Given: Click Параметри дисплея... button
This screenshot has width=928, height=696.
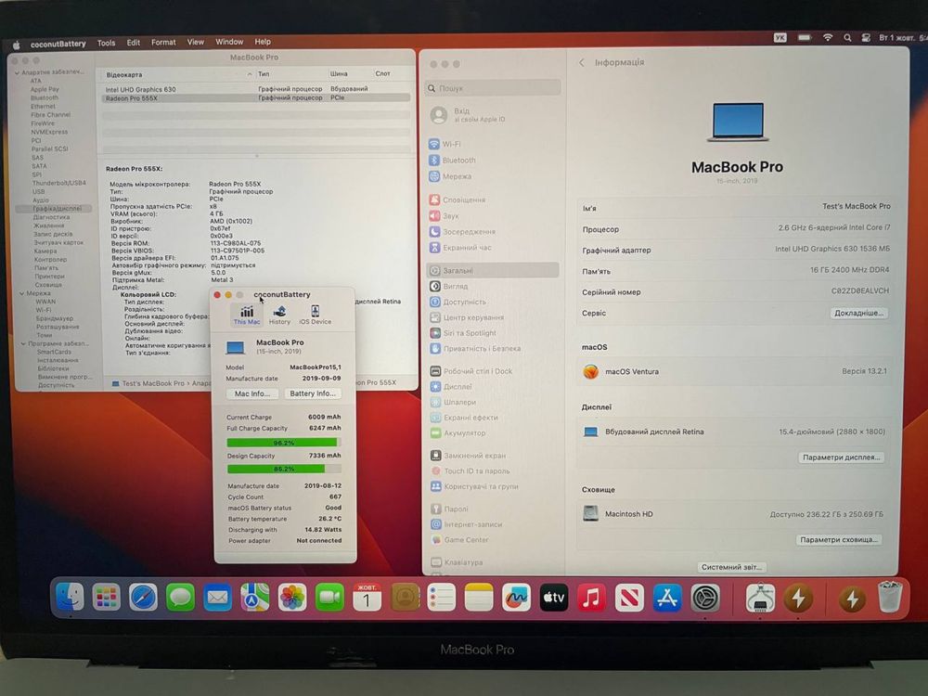Looking at the screenshot, I should point(841,457).
